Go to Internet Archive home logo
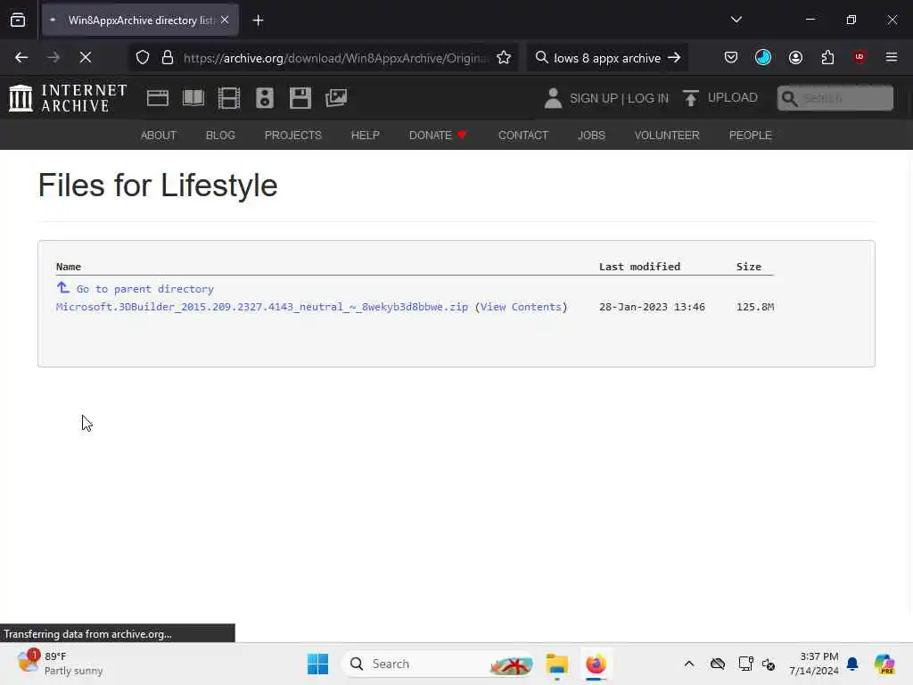 point(68,98)
